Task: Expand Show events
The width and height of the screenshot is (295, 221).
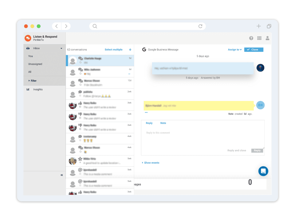Action: (151, 163)
